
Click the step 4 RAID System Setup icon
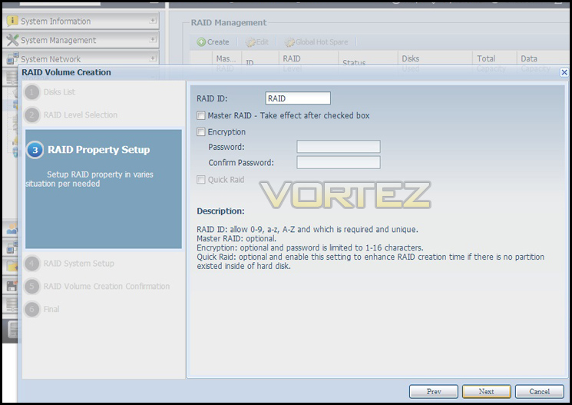coord(32,264)
